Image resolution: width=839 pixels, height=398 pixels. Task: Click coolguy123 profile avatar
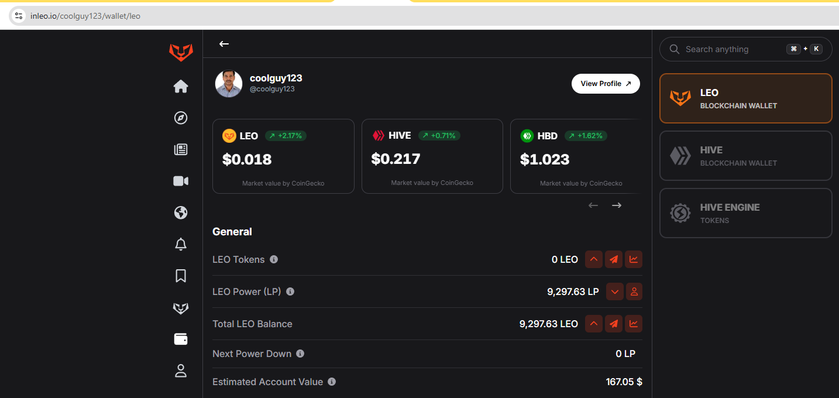tap(229, 84)
